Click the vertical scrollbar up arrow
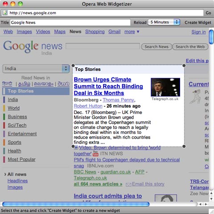Screen dimensions: 214x214 (211, 193)
